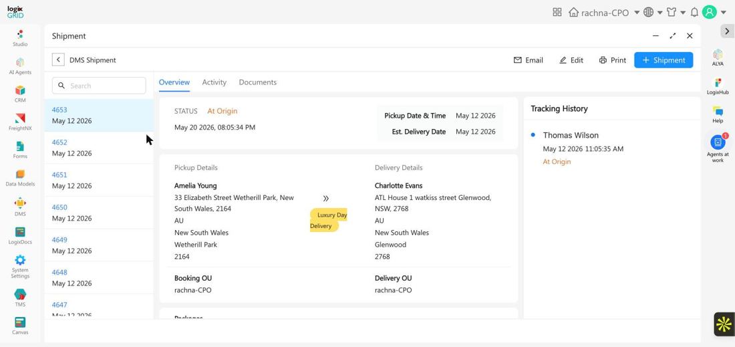
Task: Click the At Origin status text
Action: pyautogui.click(x=223, y=111)
